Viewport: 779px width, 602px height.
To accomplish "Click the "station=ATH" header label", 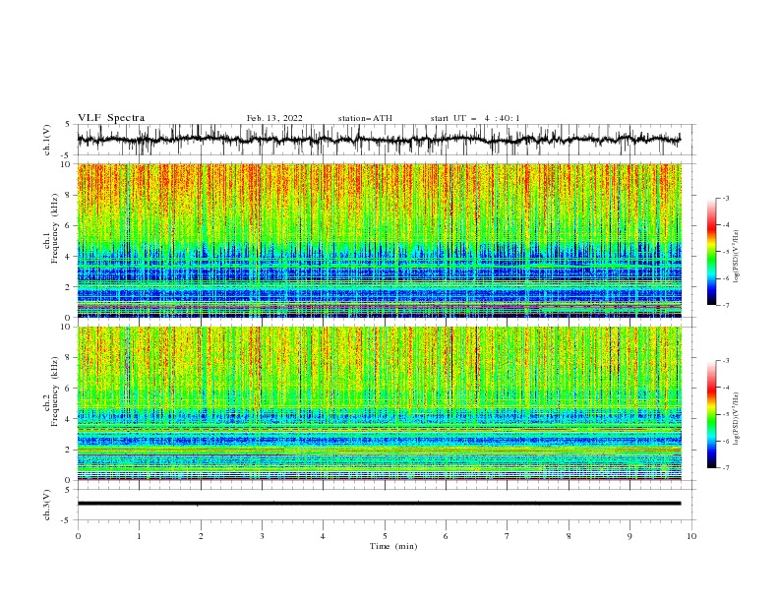I will (365, 118).
